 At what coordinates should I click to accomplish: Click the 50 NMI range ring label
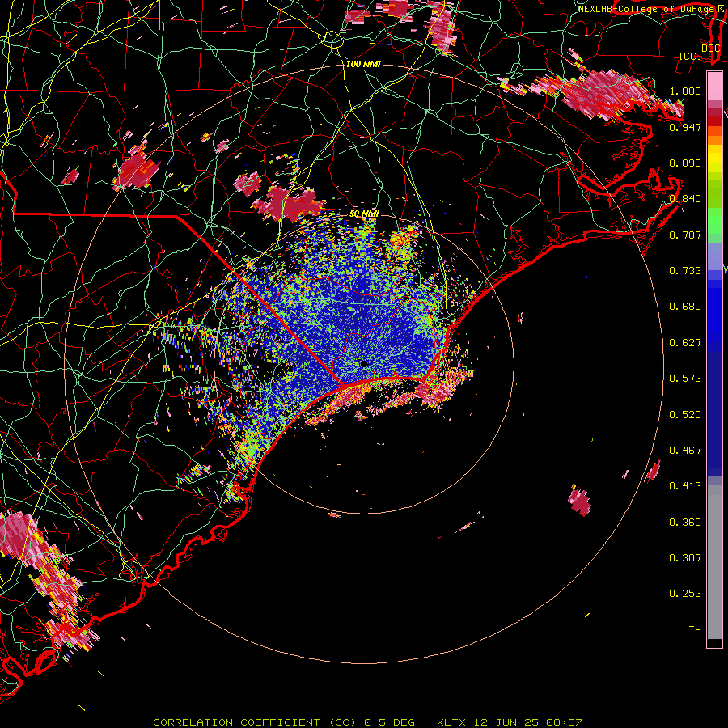click(364, 214)
